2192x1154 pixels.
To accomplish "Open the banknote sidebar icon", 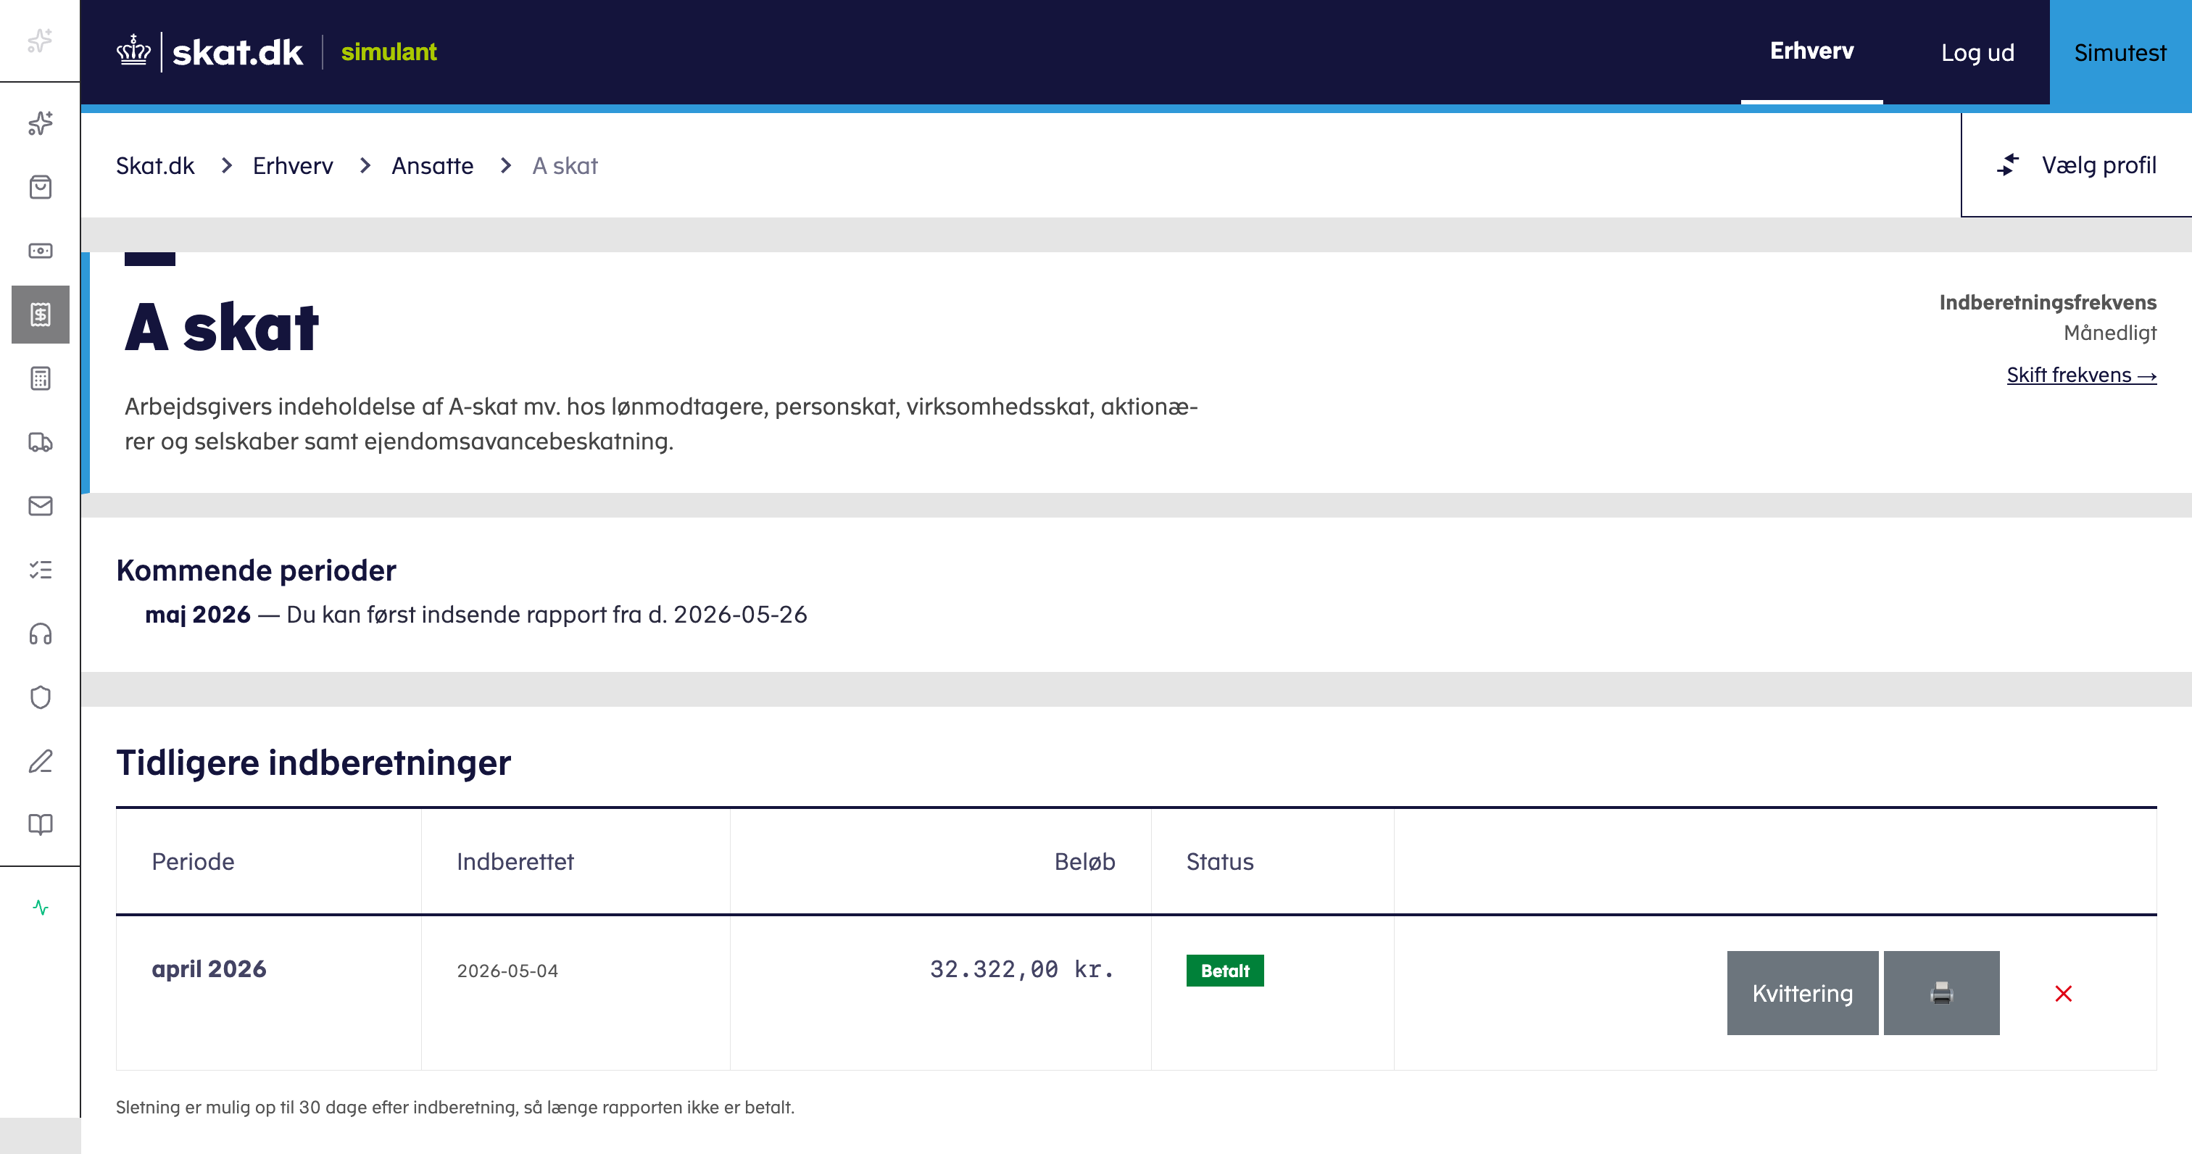I will click(x=40, y=251).
